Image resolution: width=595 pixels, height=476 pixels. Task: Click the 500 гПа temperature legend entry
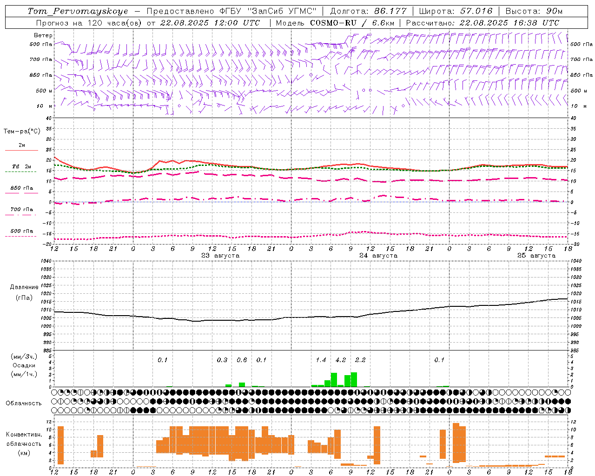tap(22, 231)
